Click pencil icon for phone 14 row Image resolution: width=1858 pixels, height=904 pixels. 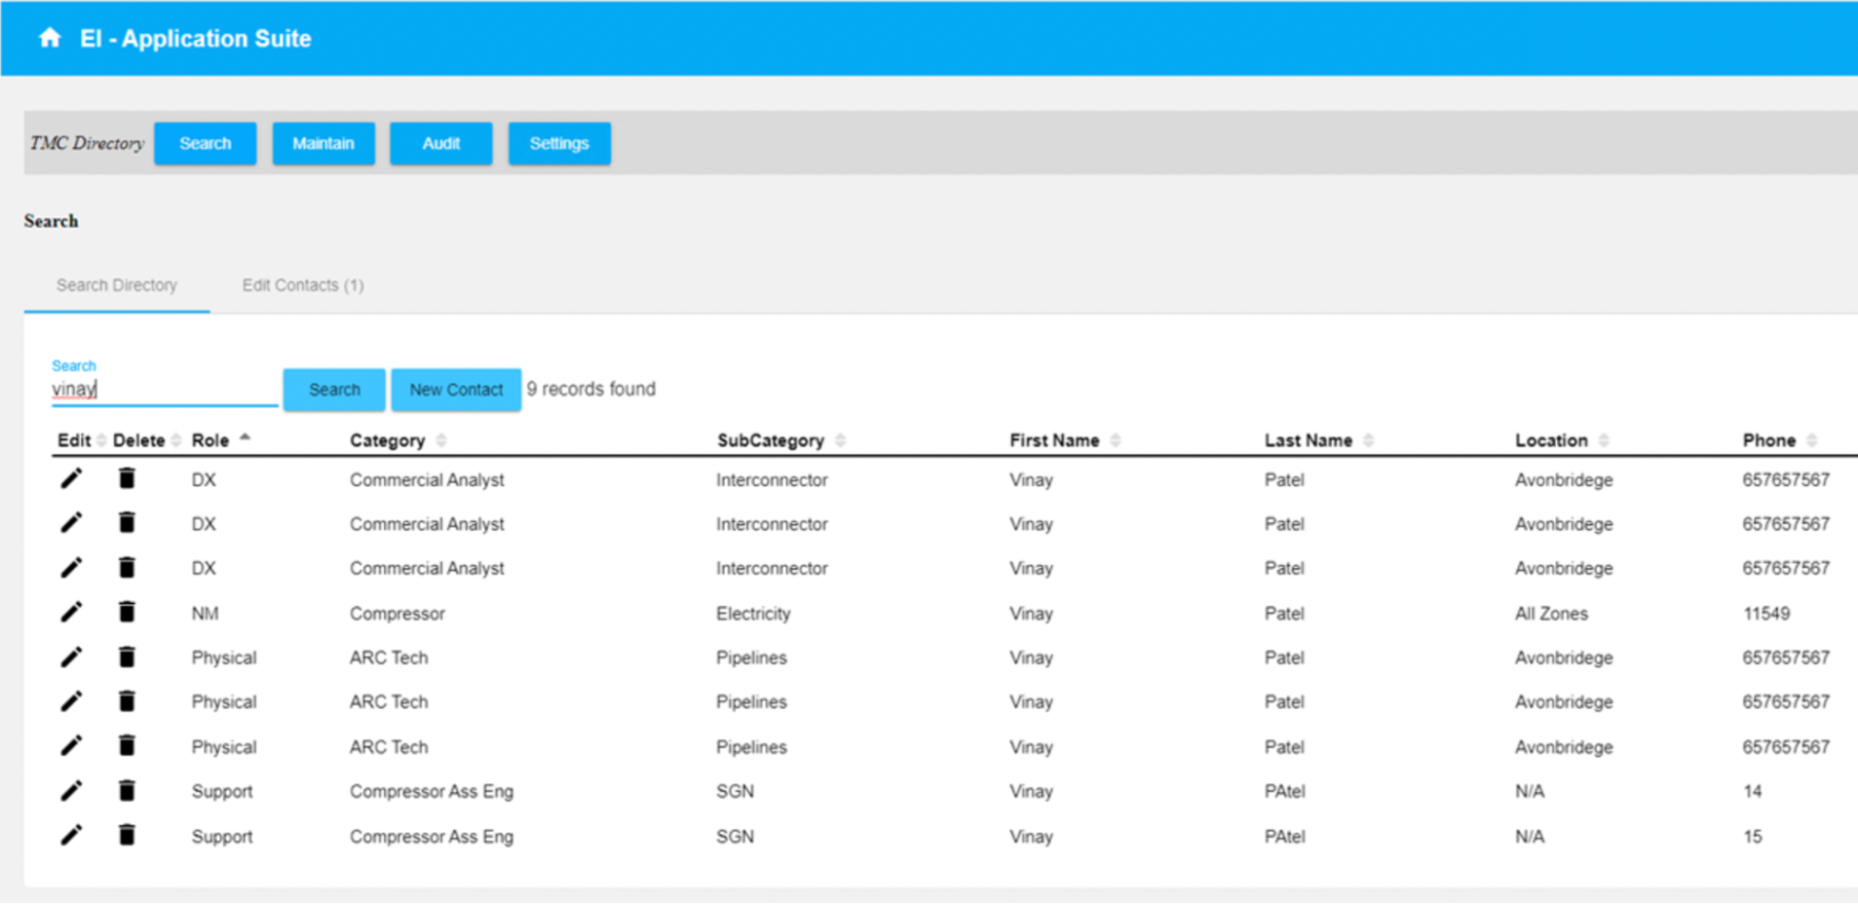(72, 791)
